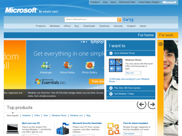Click the Photo Gallery icon
This screenshot has height=136, width=182.
pos(90,65)
